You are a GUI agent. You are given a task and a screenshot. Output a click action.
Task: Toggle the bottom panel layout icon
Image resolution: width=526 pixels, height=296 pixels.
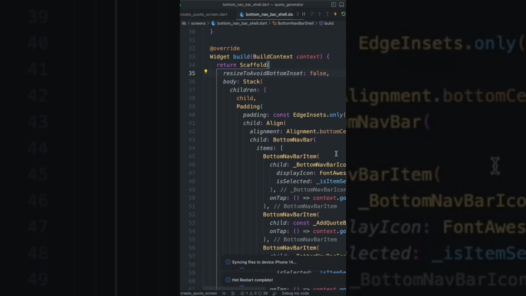pyautogui.click(x=341, y=5)
